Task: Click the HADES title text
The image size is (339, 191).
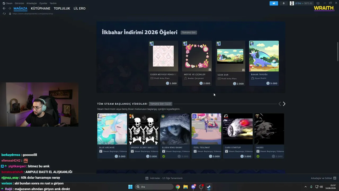Action: (x=260, y=147)
